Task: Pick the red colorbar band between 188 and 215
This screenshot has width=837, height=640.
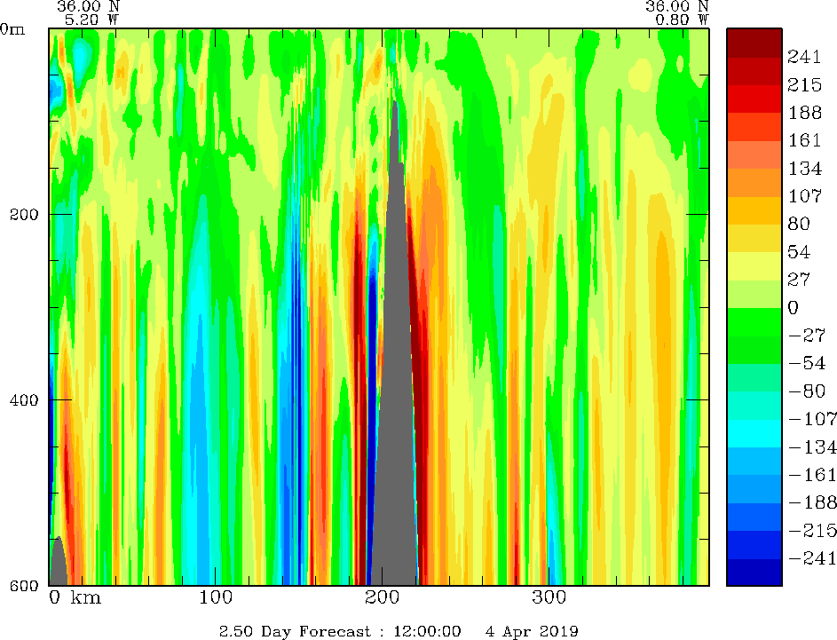Action: [754, 99]
